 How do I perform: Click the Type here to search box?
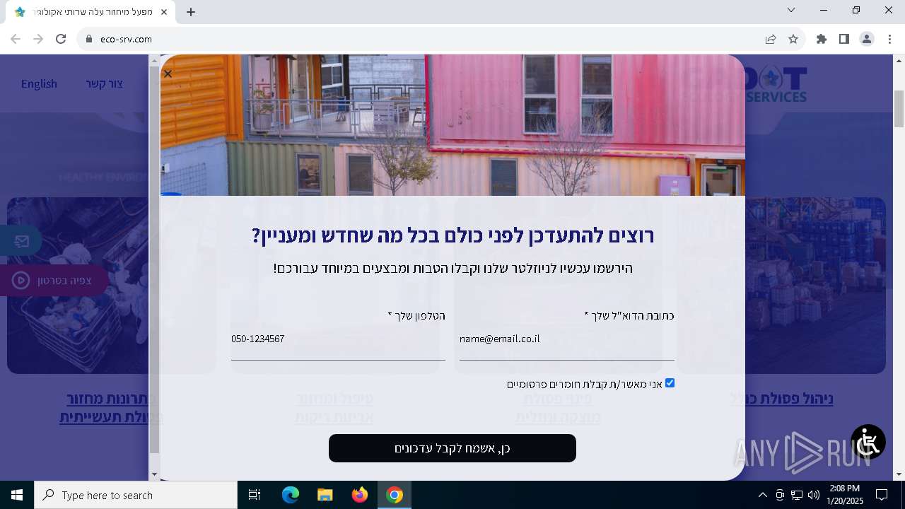click(x=136, y=495)
